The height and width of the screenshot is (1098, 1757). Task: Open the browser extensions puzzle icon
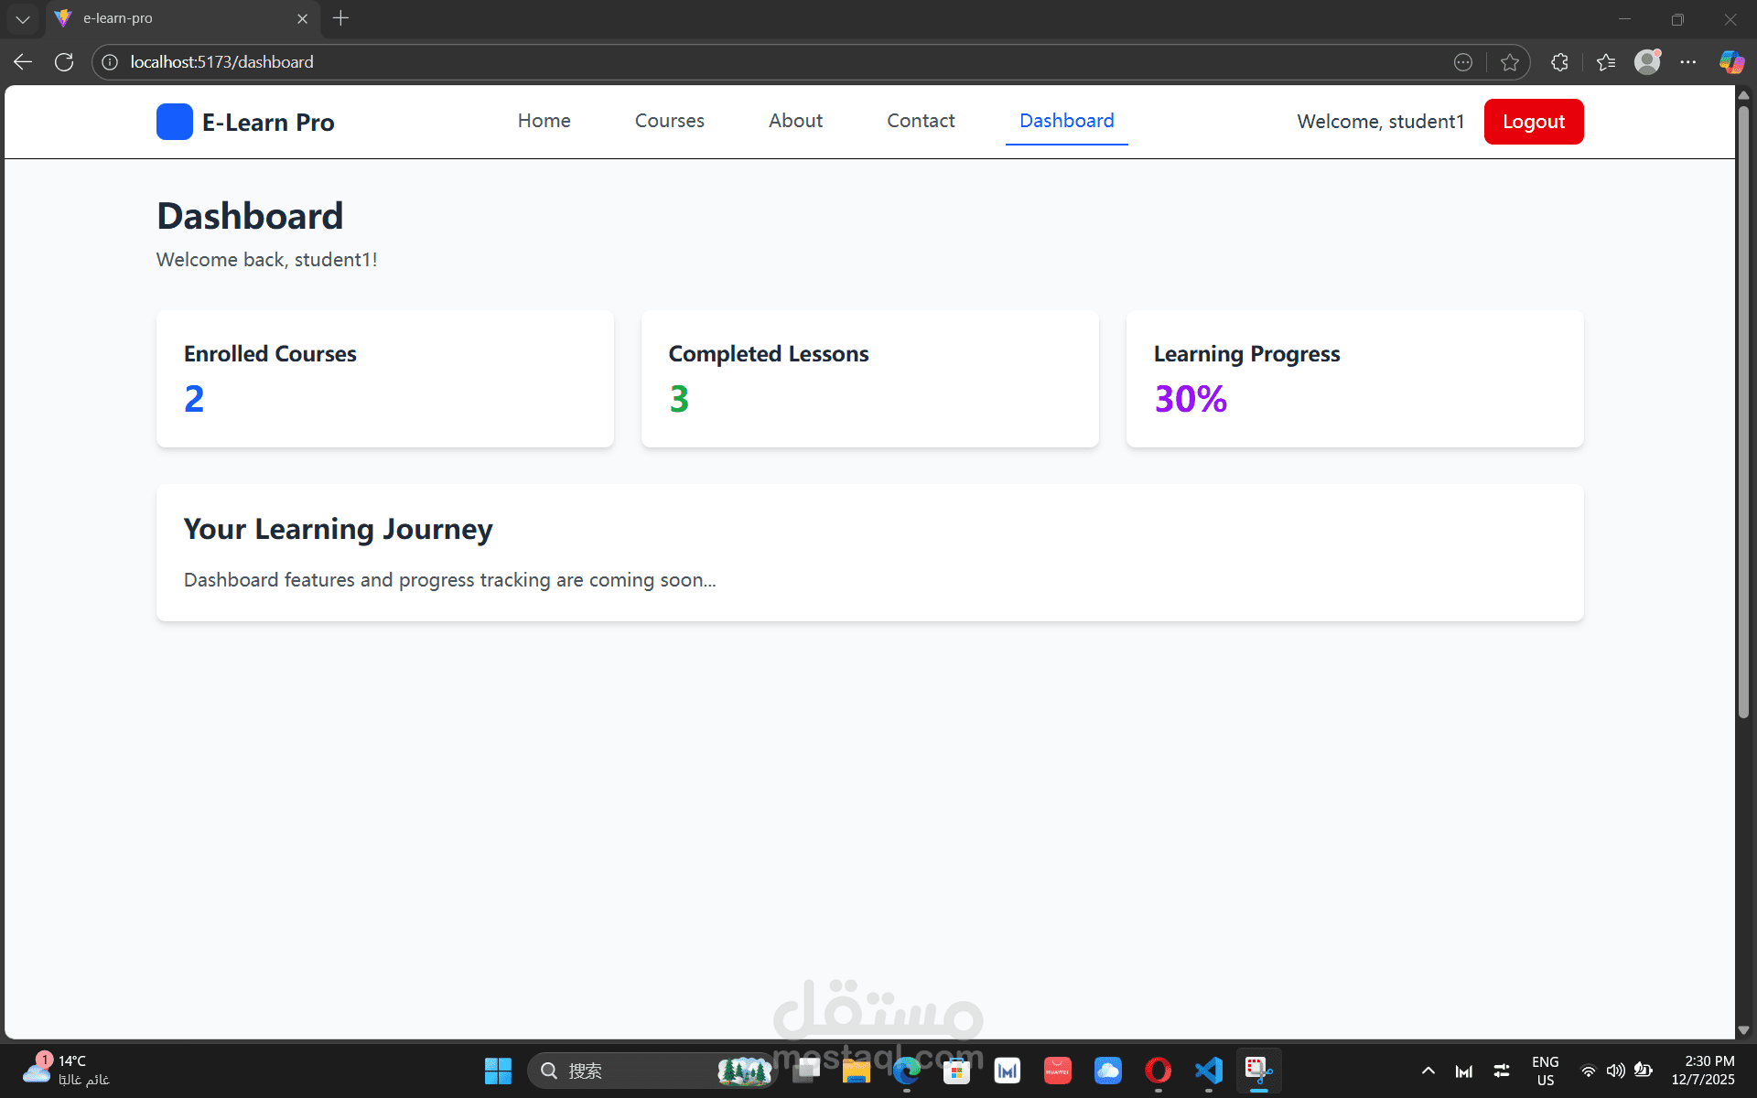[x=1560, y=62]
